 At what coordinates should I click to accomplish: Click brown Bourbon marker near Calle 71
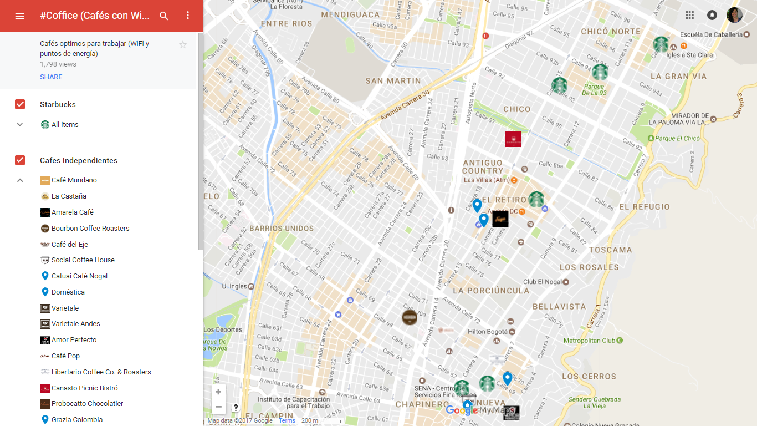[x=410, y=318]
